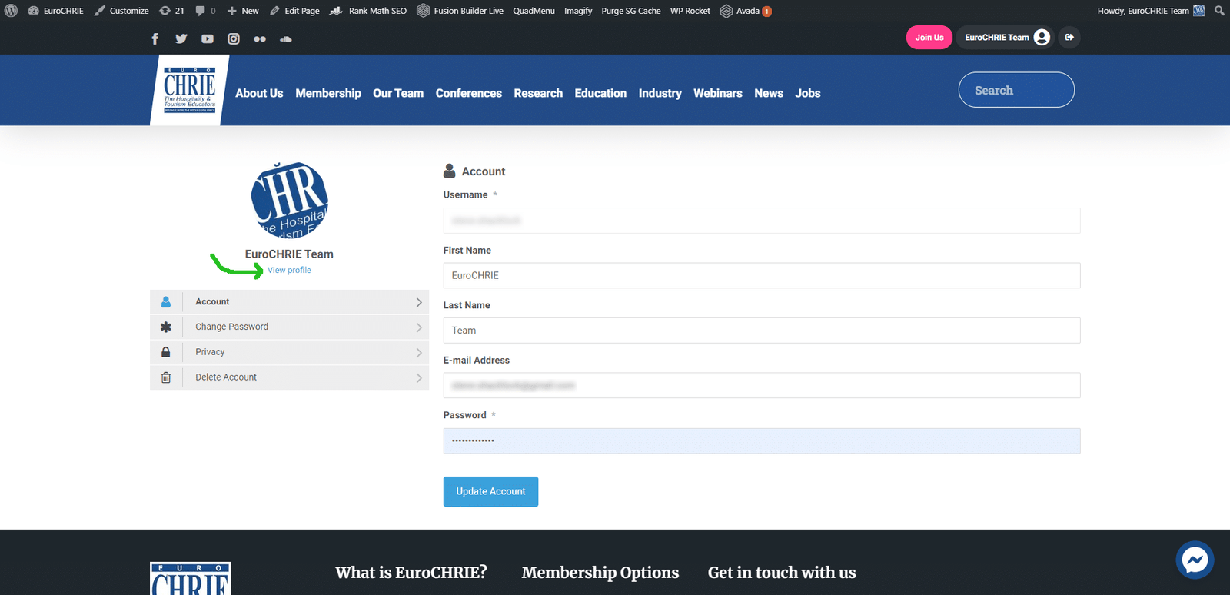Open the Conferences menu
This screenshot has width=1230, height=595.
click(x=469, y=93)
